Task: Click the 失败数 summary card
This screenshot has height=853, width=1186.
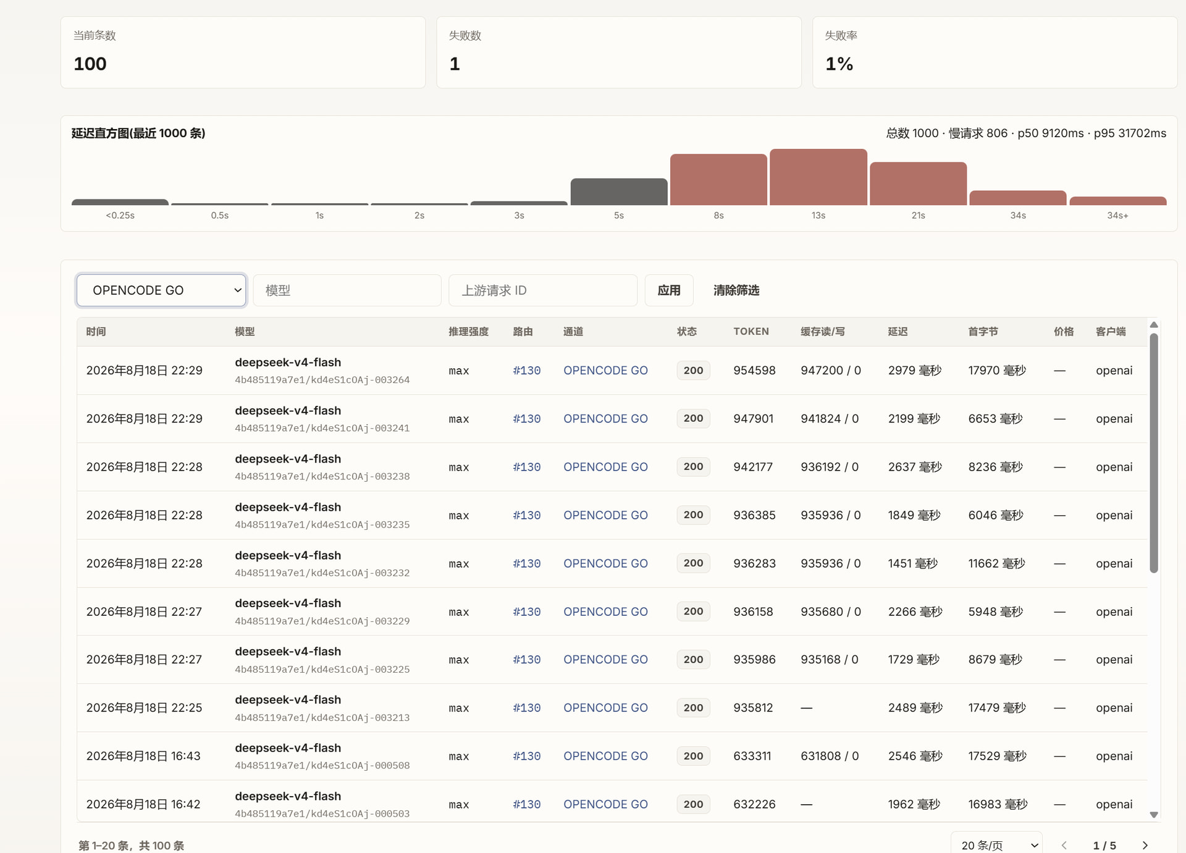Action: (x=619, y=52)
